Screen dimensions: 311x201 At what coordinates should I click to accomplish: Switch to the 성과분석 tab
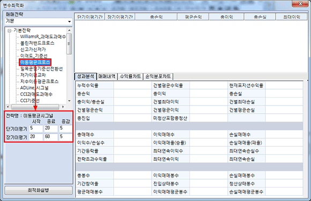tap(85, 76)
